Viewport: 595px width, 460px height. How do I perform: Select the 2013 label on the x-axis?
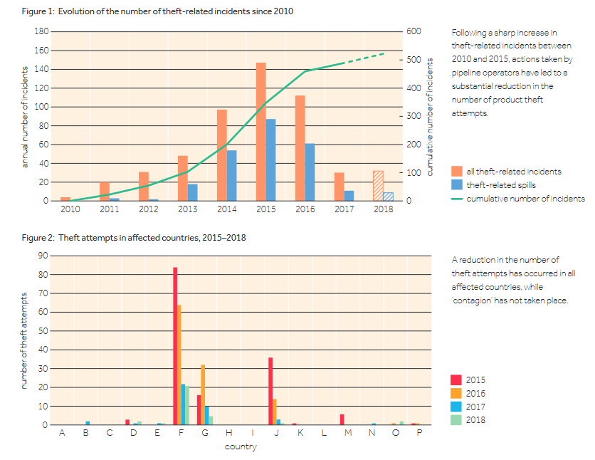[x=187, y=209]
